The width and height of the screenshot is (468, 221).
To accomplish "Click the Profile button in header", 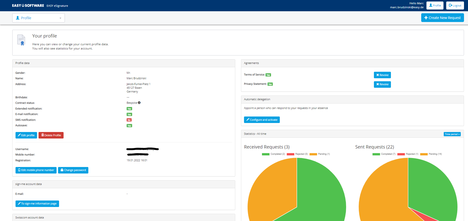I will [435, 5].
